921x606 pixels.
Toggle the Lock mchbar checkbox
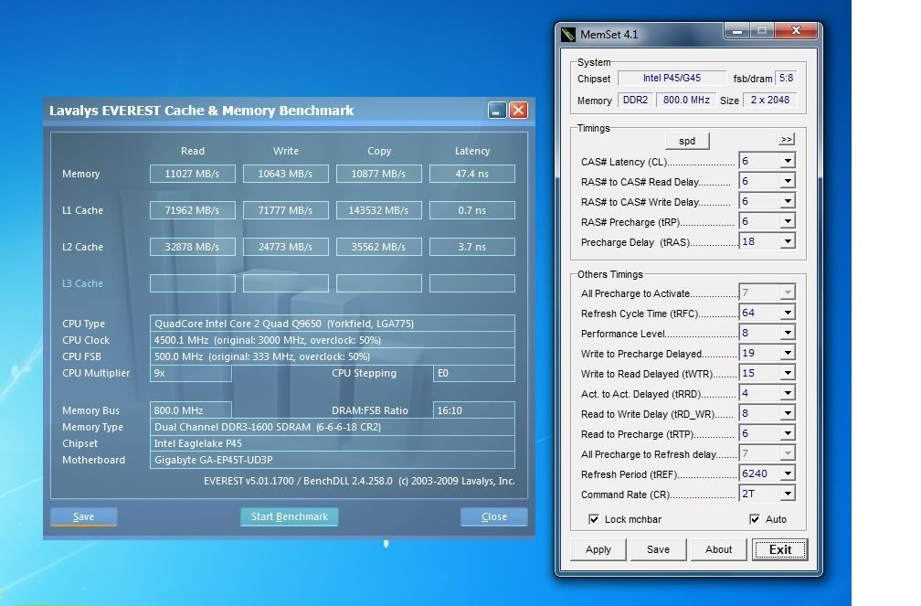click(x=594, y=519)
